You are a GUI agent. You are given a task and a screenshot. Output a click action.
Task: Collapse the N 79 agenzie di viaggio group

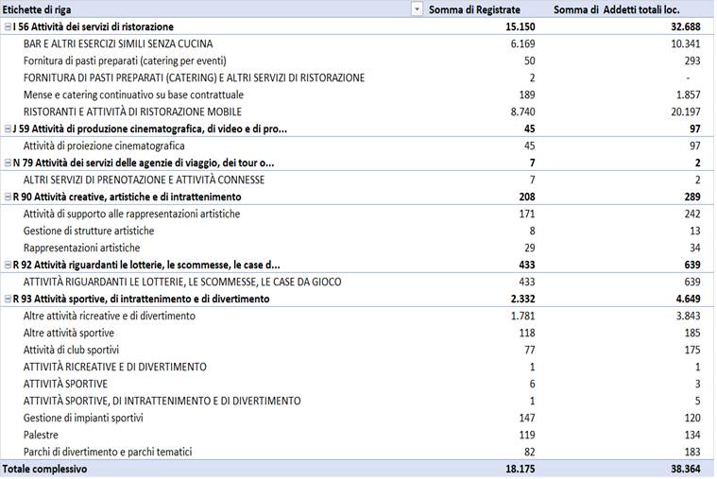7,163
